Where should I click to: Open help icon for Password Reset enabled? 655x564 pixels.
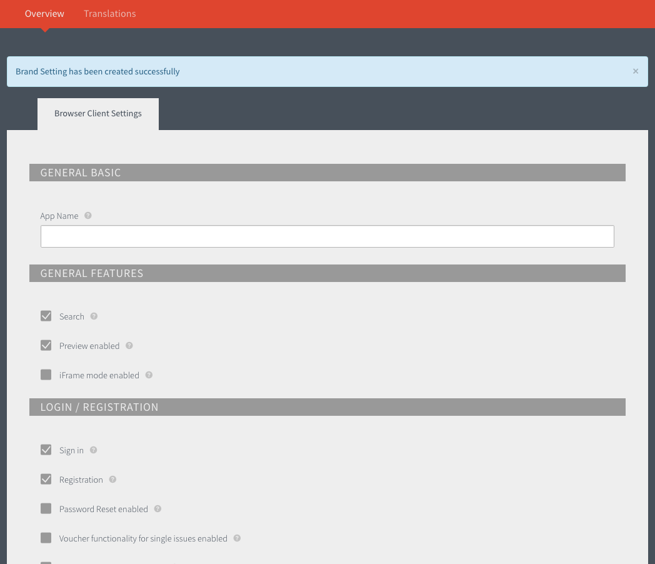pos(157,509)
